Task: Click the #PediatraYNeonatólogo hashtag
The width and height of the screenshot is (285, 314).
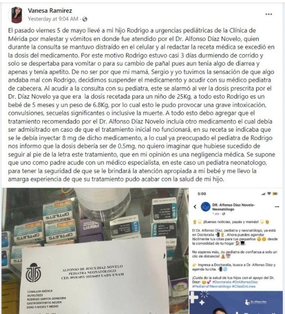Action: (212, 286)
